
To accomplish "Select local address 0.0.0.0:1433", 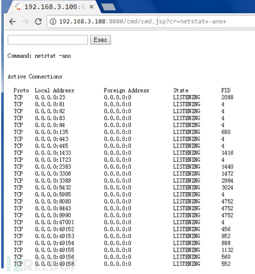I will click(x=53, y=153).
